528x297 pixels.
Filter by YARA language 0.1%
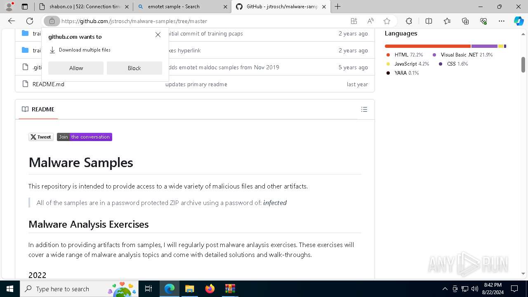403,73
